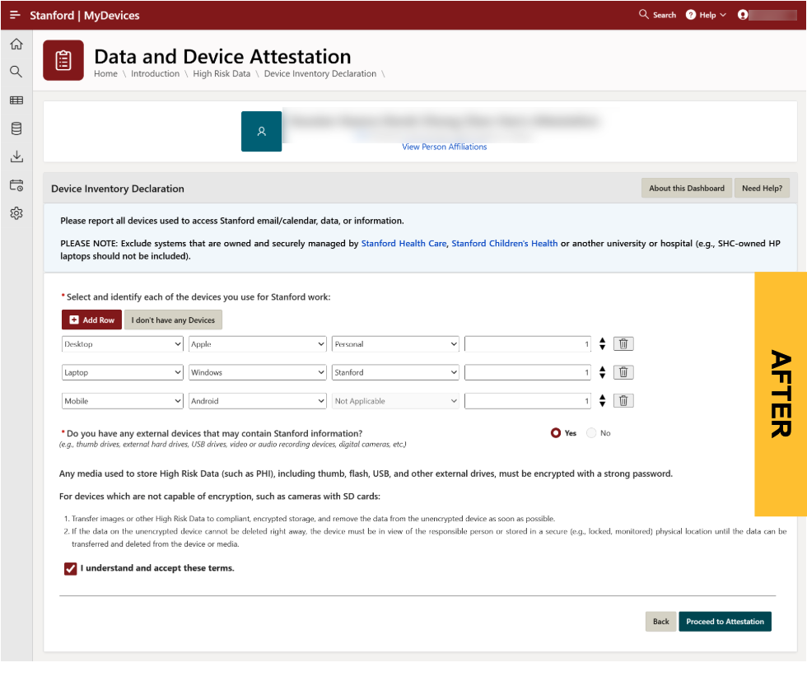Click quantity field in the Desktop row
807x700 pixels.
[x=528, y=344]
